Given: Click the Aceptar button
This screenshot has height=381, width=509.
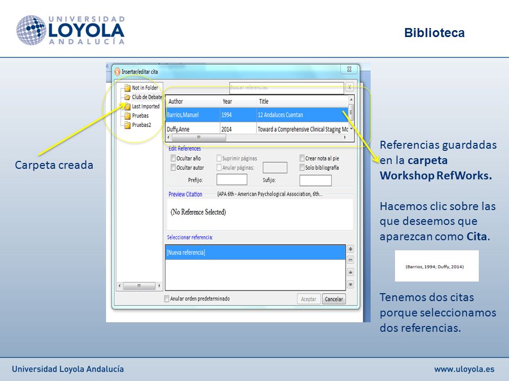Looking at the screenshot, I should pos(309,299).
